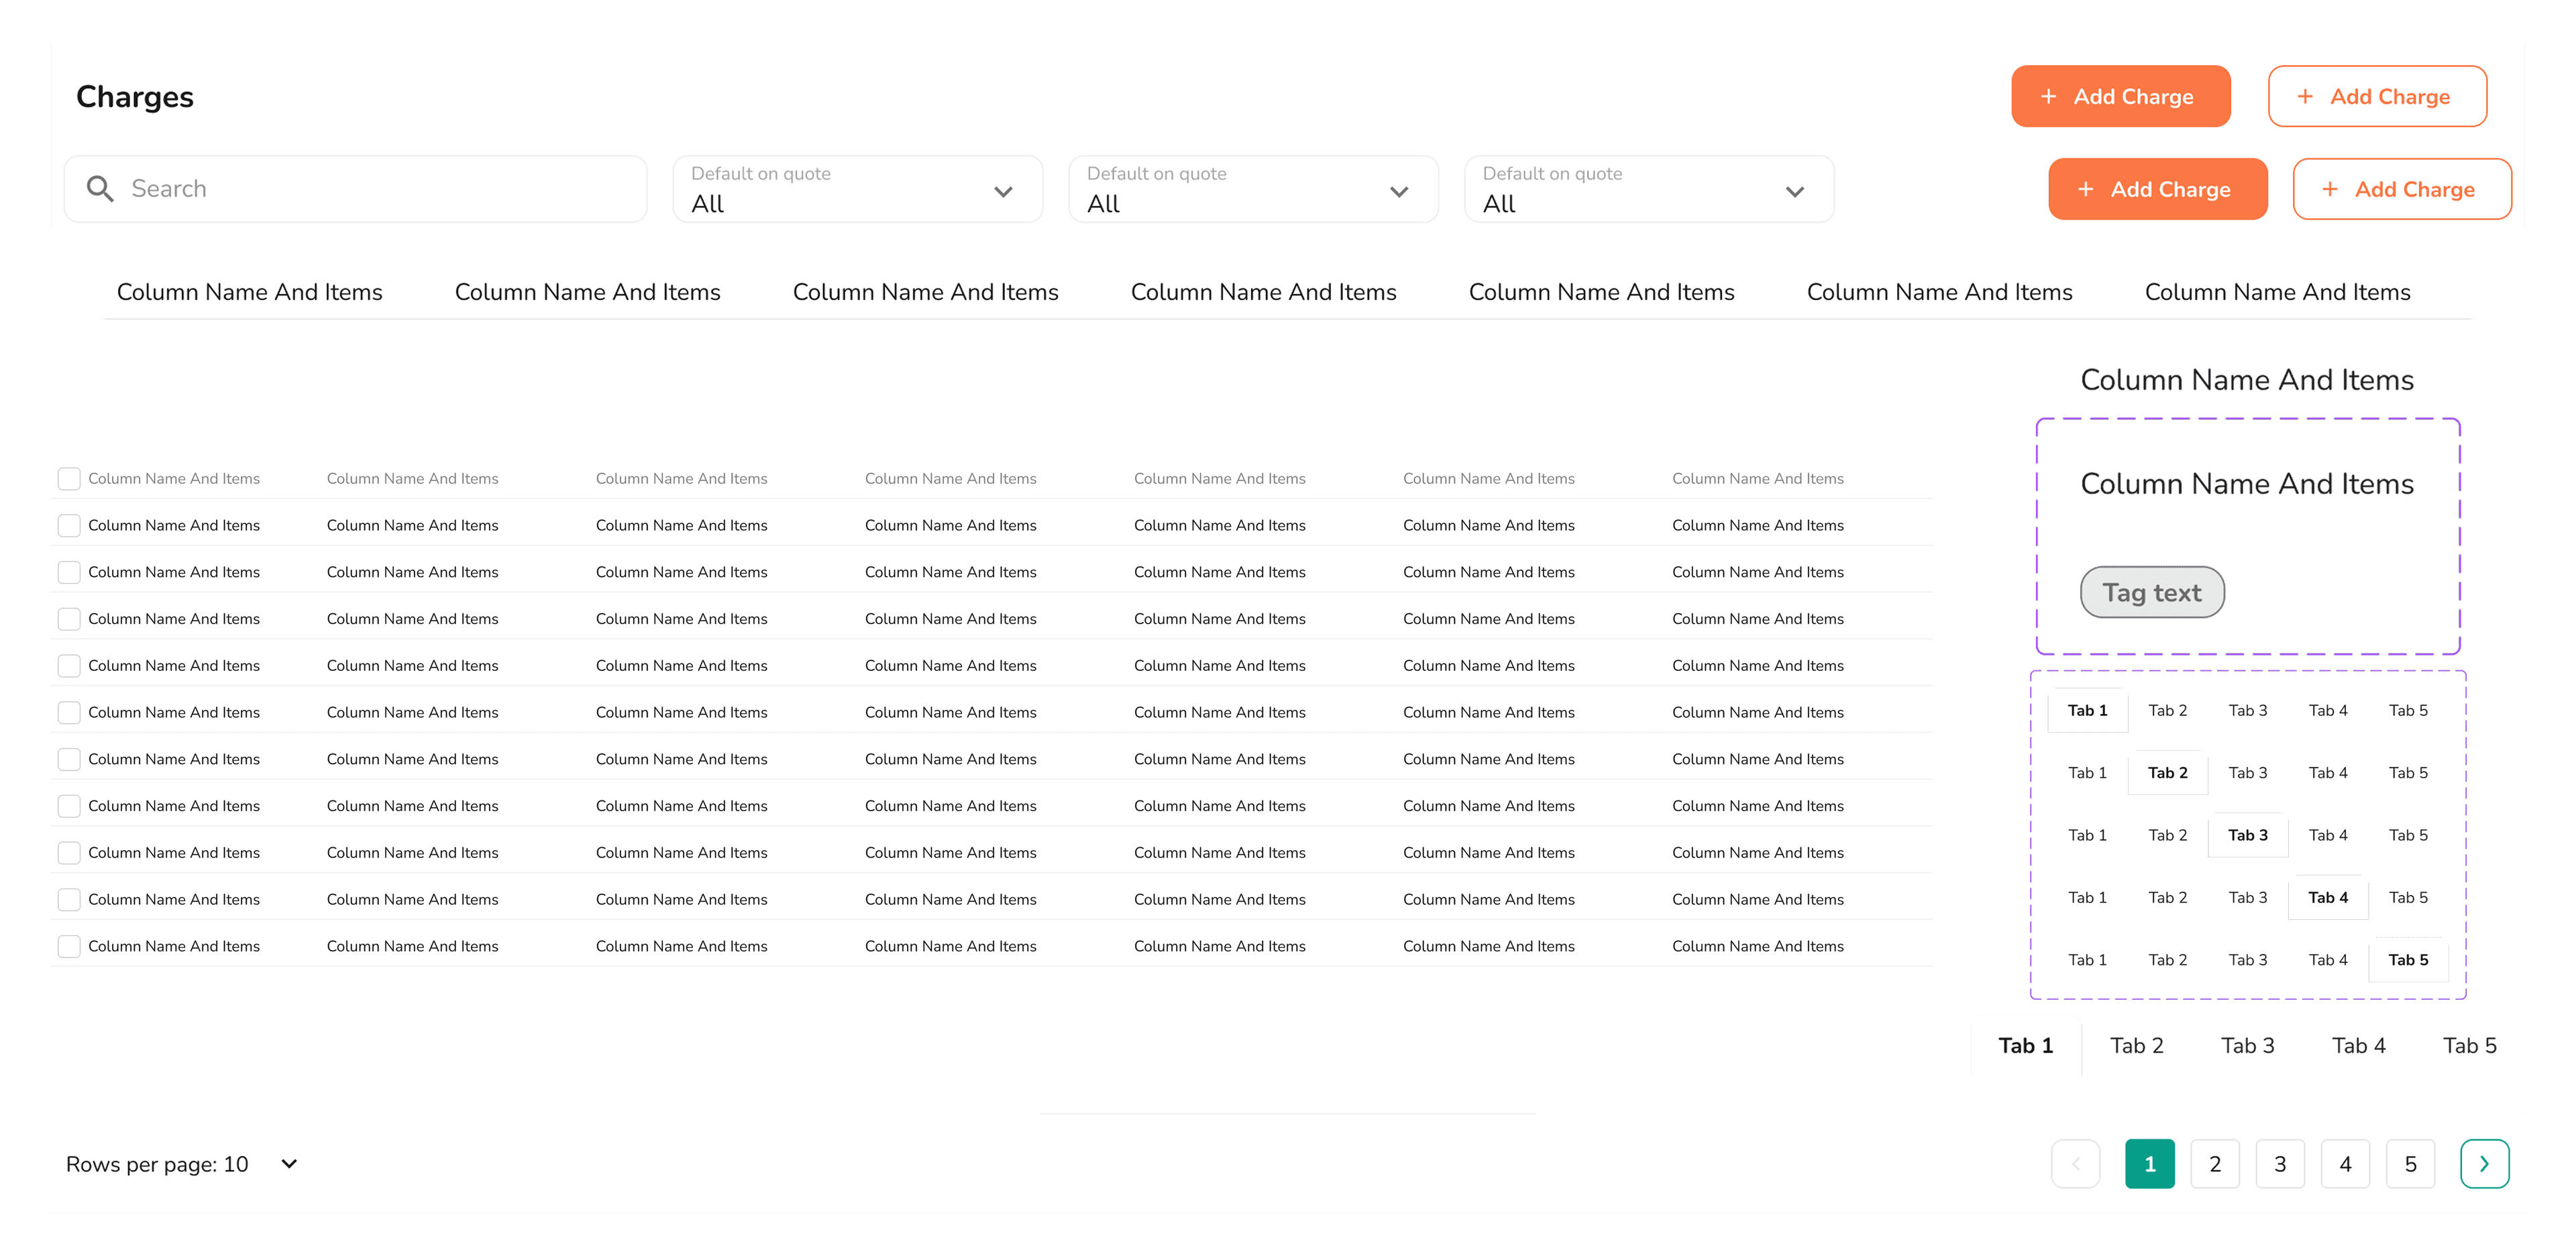Viewport: 2576px width, 1258px height.
Task: Click plus icon on top outlined Add Charge
Action: 2304,97
